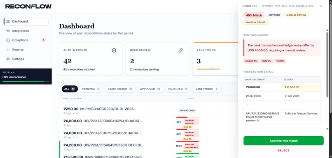Click the Date 0% chip

(267, 61)
